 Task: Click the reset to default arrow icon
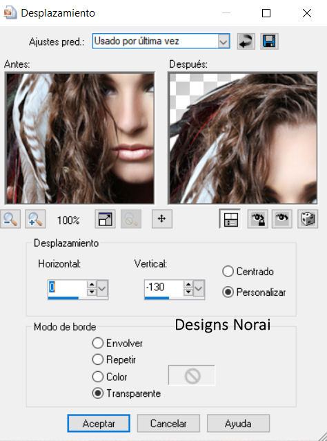246,41
